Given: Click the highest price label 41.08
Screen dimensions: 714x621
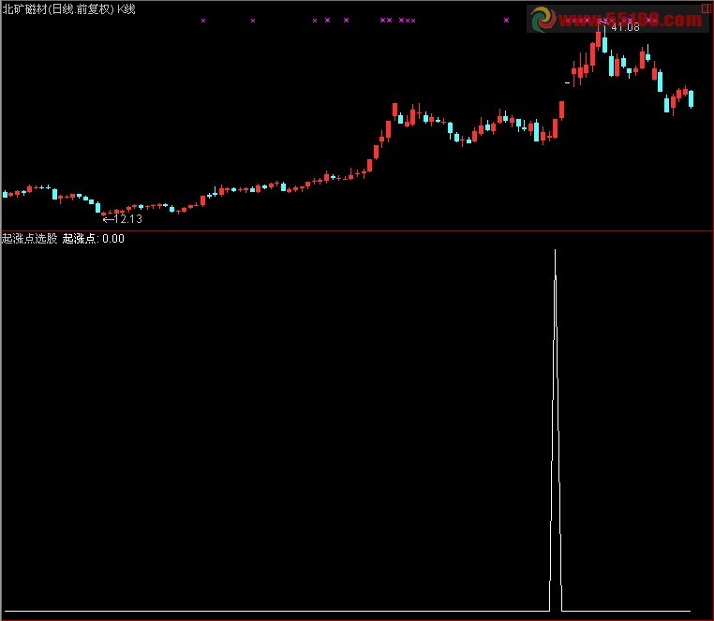Looking at the screenshot, I should coord(625,27).
